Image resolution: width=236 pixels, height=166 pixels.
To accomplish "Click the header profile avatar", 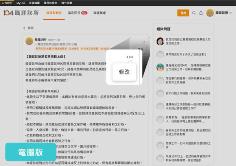I will (210, 13).
